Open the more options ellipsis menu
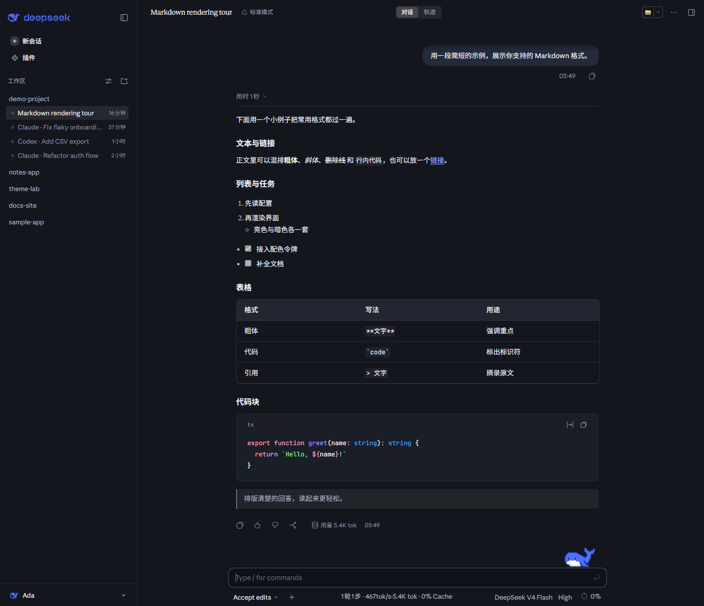Screen dimensions: 704x606 674,12
